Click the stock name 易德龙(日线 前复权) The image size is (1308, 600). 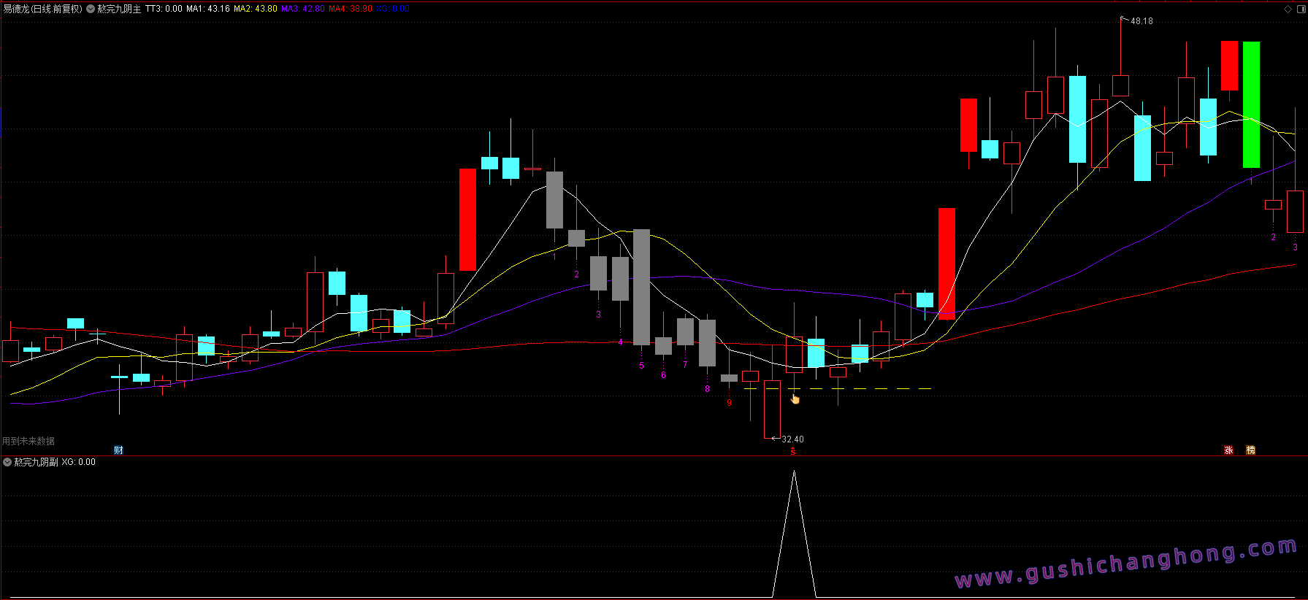pyautogui.click(x=42, y=9)
